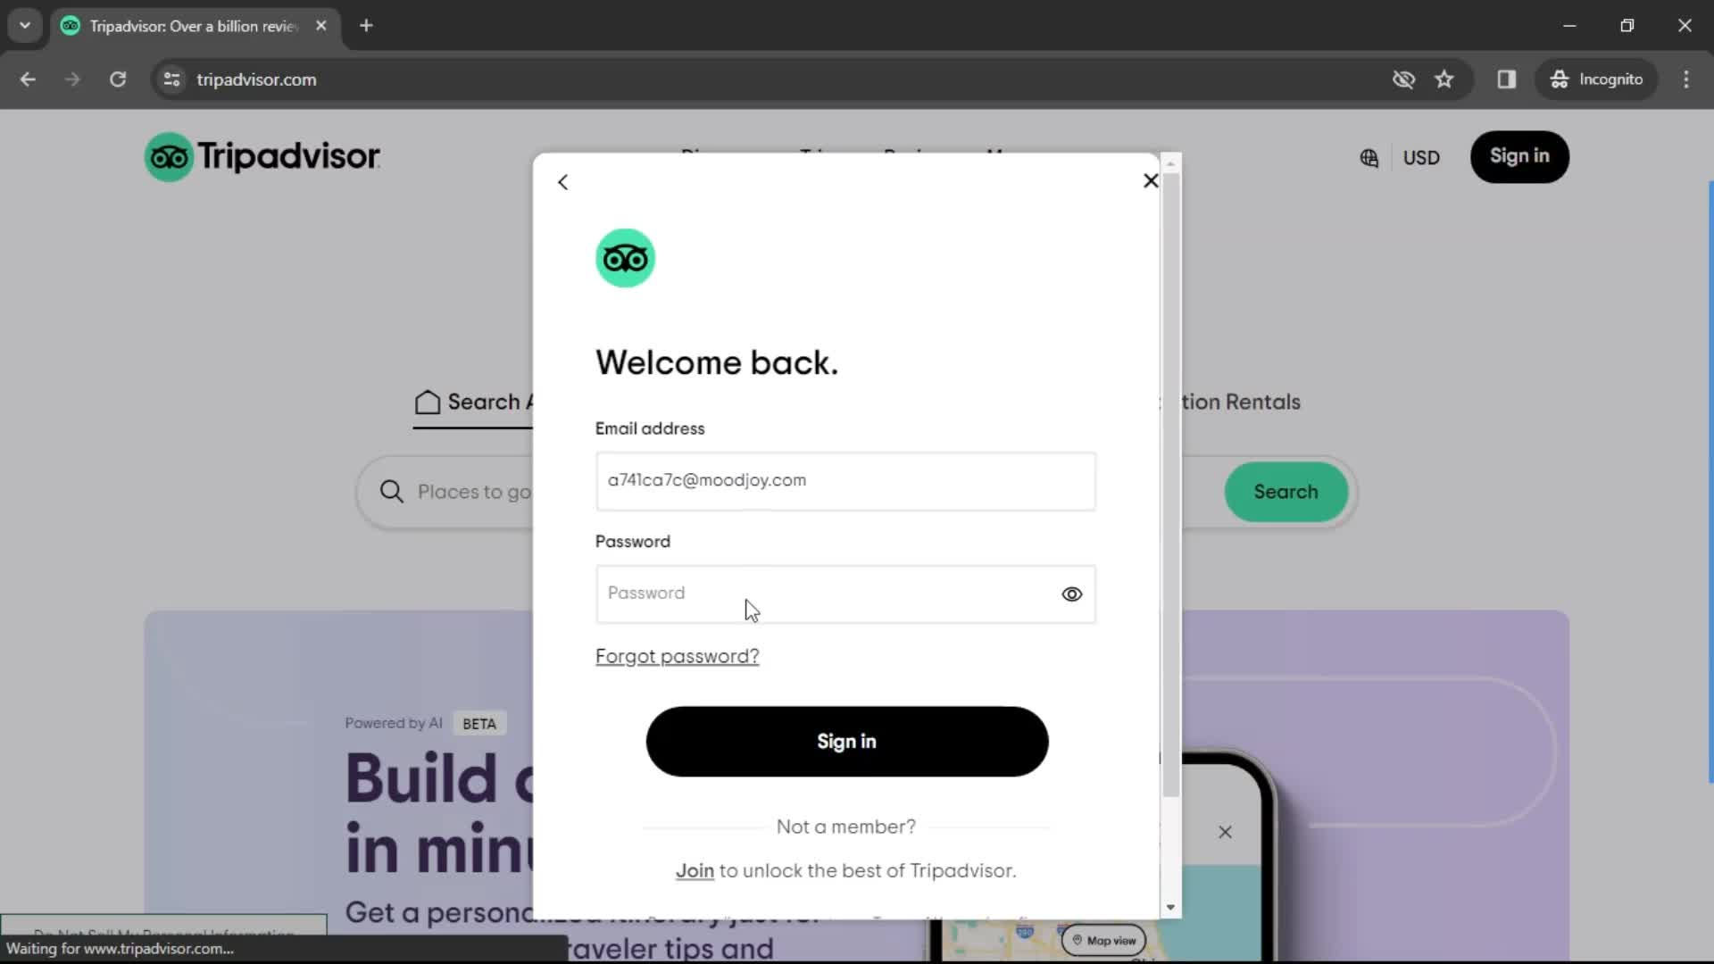Click the Sign in button
This screenshot has width=1714, height=964.
point(846,740)
